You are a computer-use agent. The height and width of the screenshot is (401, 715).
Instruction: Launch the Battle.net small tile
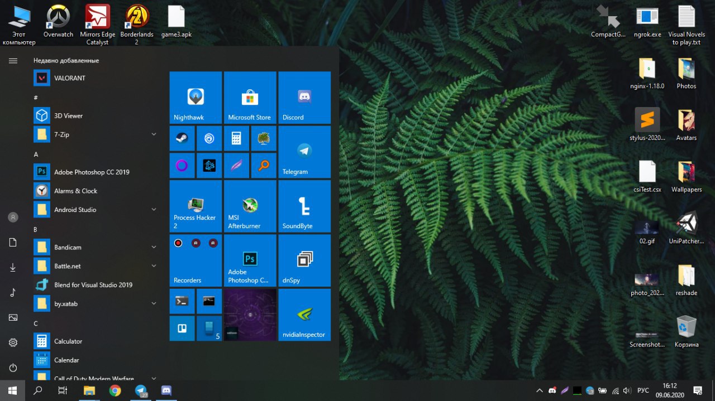(209, 166)
